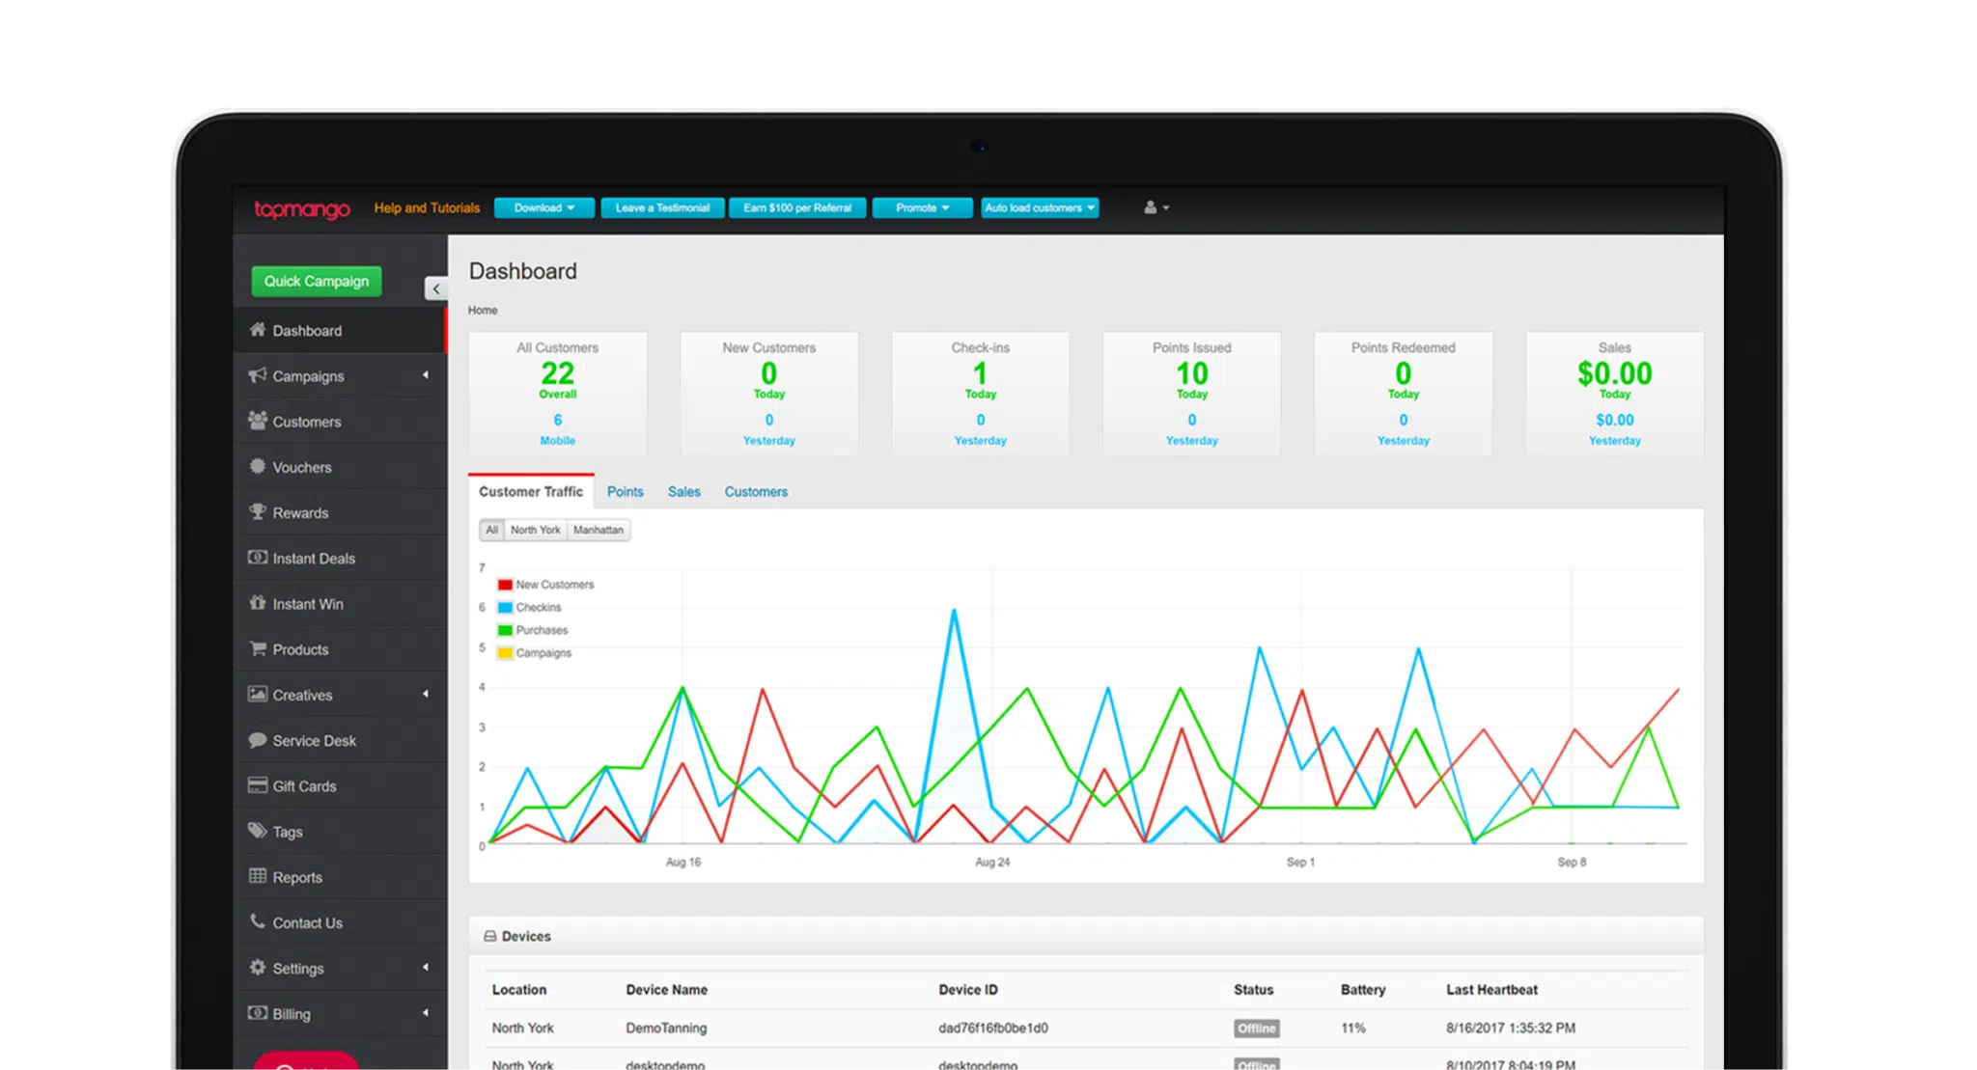Click the Campaigns megaphone icon

[x=257, y=375]
